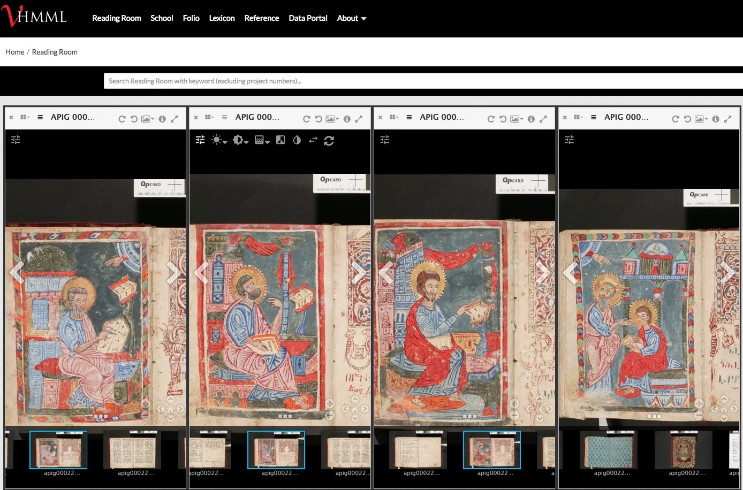
Task: Toggle fullscreen for the fourth panel
Action: click(727, 119)
